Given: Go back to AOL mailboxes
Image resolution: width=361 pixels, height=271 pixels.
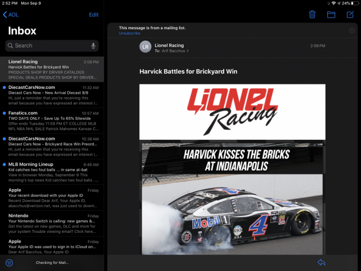Looking at the screenshot, I should 11,15.
